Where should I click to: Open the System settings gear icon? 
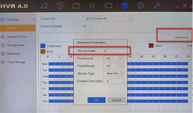(141, 6)
